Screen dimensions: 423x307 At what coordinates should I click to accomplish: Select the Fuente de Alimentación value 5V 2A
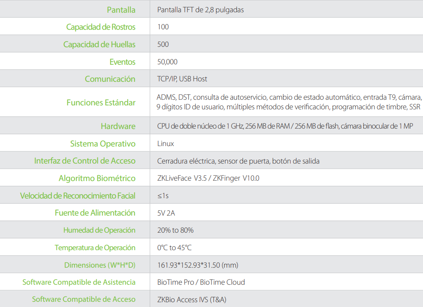click(166, 213)
